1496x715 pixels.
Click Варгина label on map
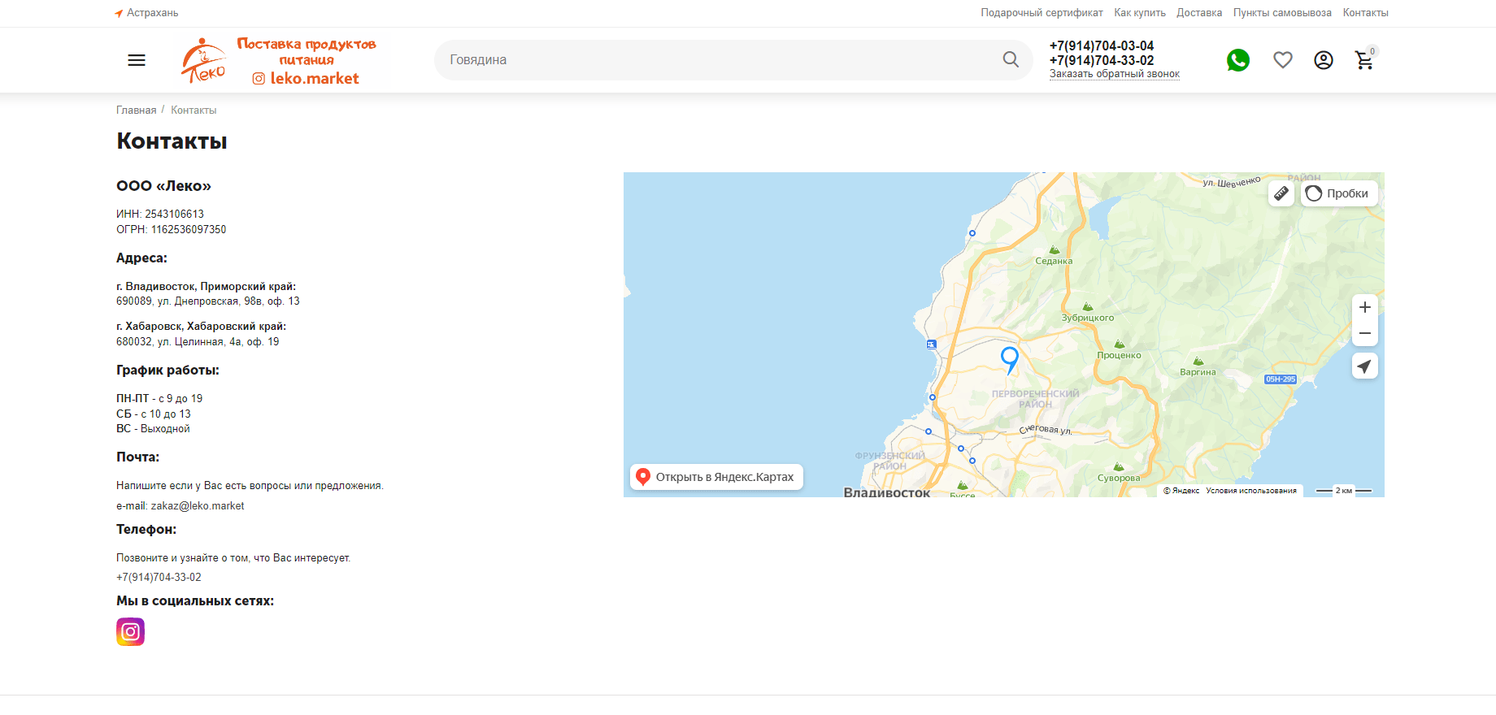(x=1198, y=372)
